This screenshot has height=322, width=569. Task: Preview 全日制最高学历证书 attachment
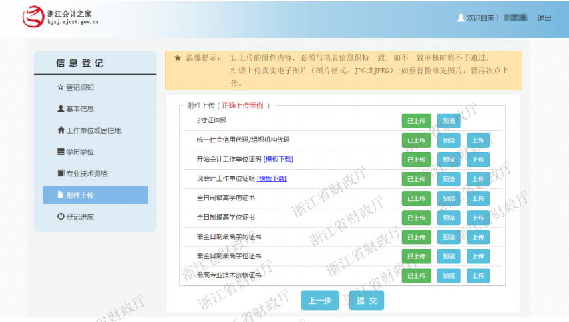click(449, 198)
